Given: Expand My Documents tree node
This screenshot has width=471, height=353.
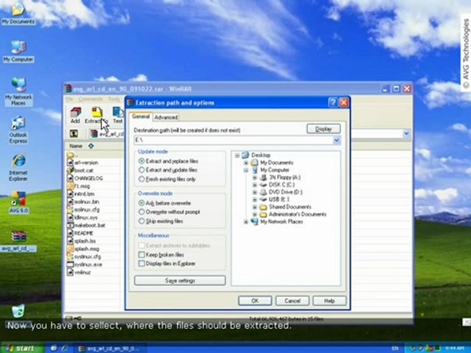Looking at the screenshot, I should tap(246, 163).
